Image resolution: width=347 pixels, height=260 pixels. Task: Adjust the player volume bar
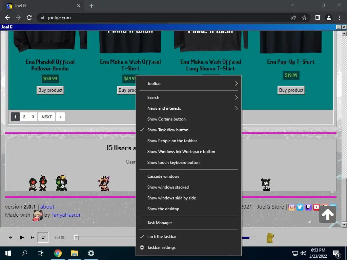pos(249,238)
